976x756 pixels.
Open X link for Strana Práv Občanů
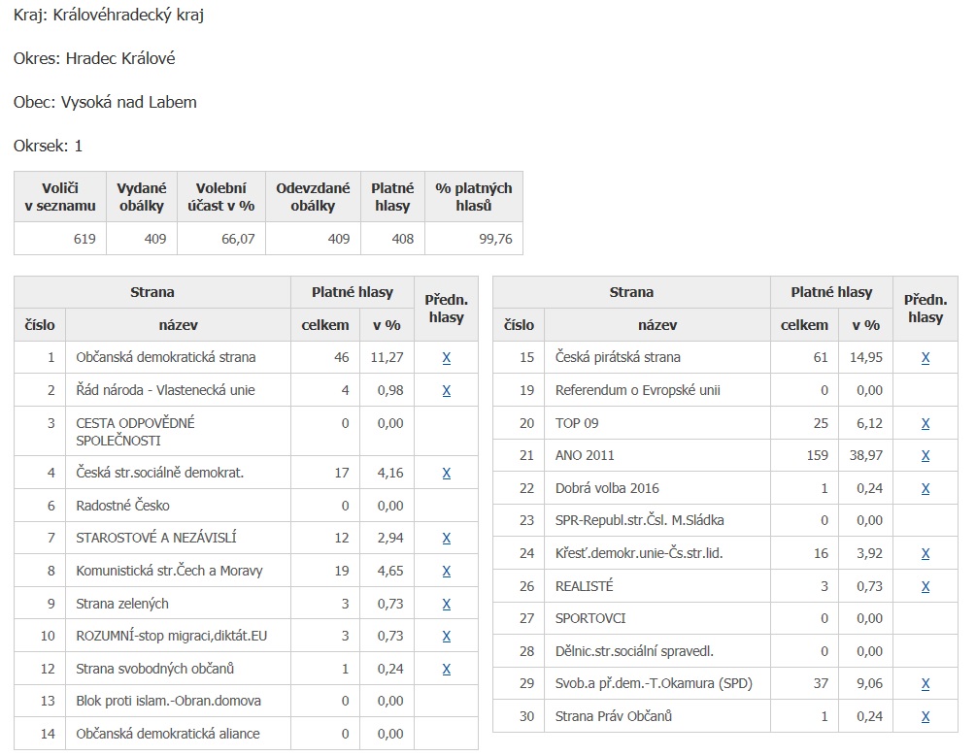tap(926, 717)
